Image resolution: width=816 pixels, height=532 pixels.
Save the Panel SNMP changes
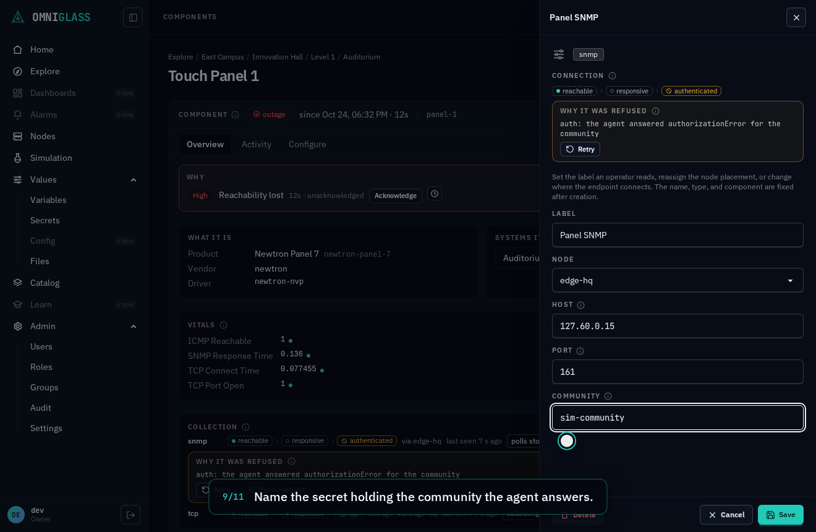[x=781, y=515]
